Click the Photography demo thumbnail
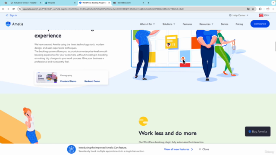 pyautogui.click(x=47, y=77)
